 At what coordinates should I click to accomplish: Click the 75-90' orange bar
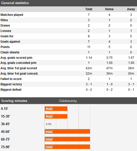[67, 147]
